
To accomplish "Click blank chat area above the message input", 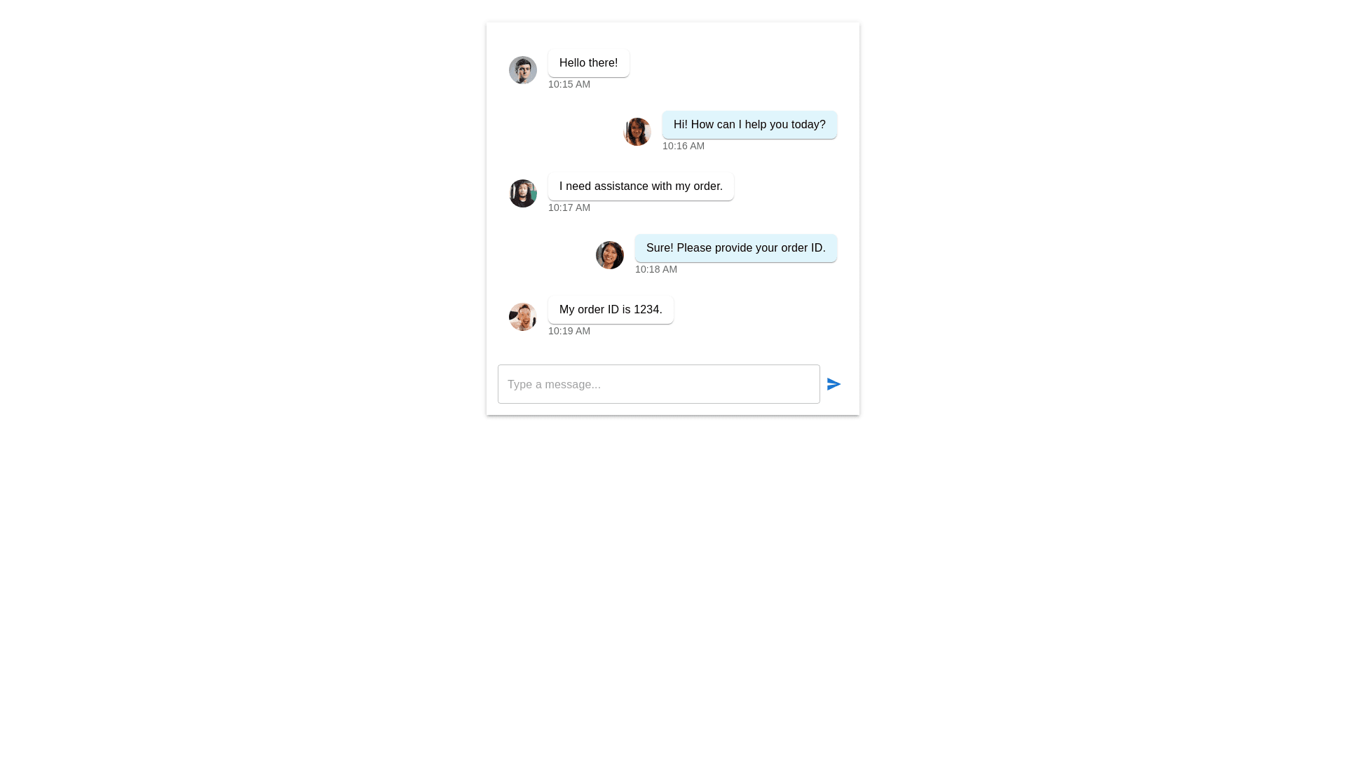I will (x=673, y=350).
